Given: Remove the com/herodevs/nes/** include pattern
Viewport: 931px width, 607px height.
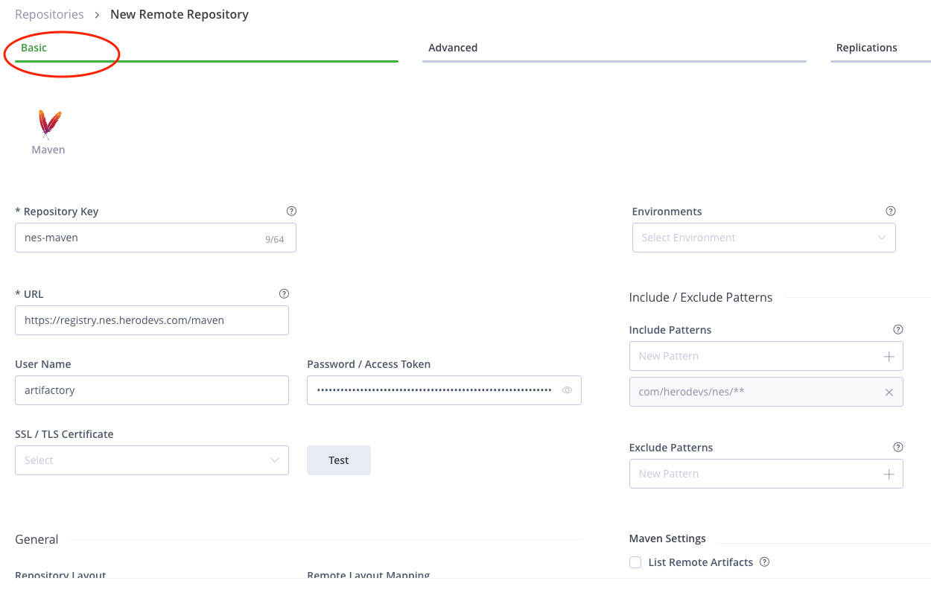Looking at the screenshot, I should (888, 392).
